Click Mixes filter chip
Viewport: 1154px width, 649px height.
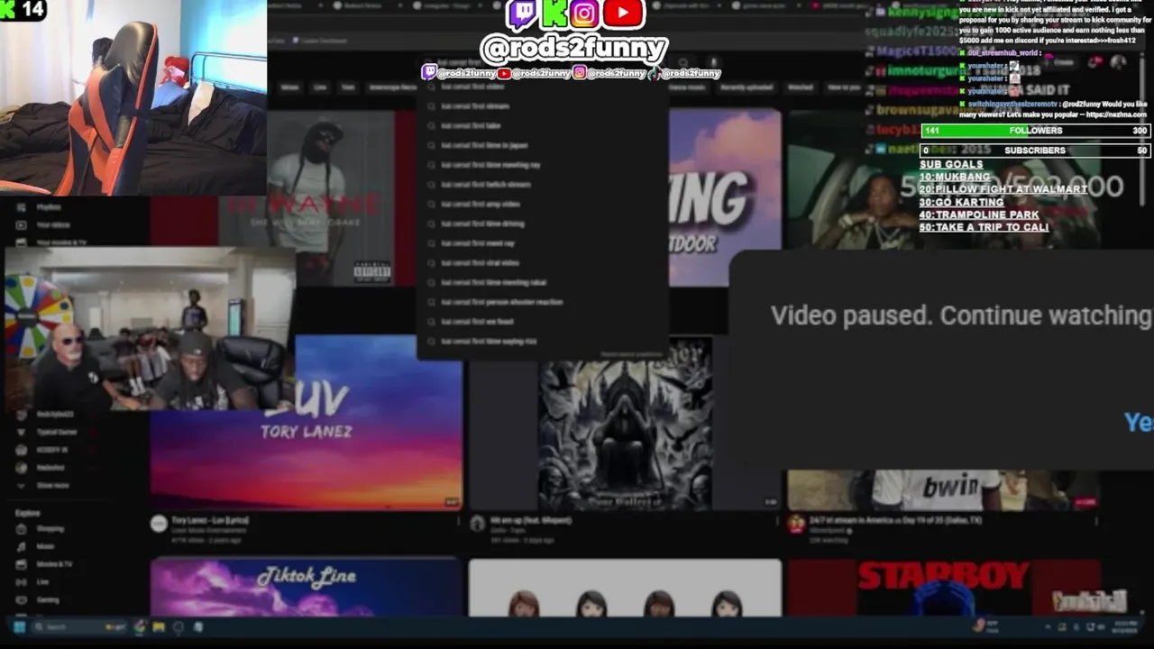[x=289, y=87]
